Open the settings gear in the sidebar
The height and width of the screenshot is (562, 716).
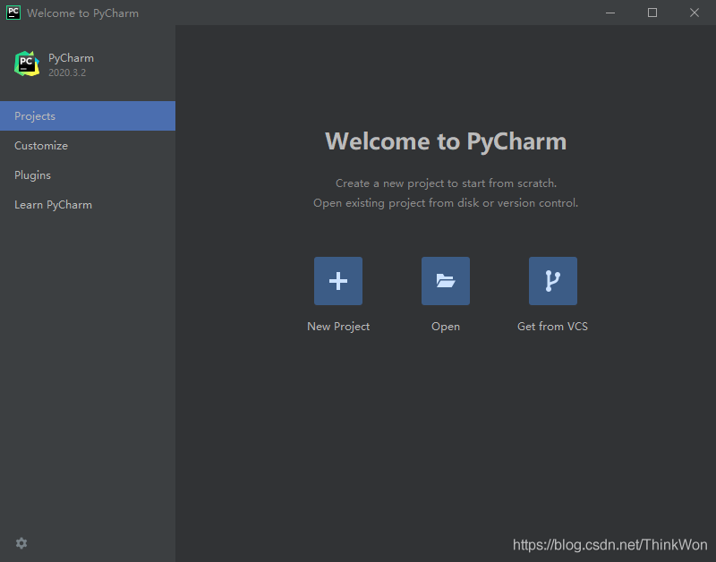point(21,543)
